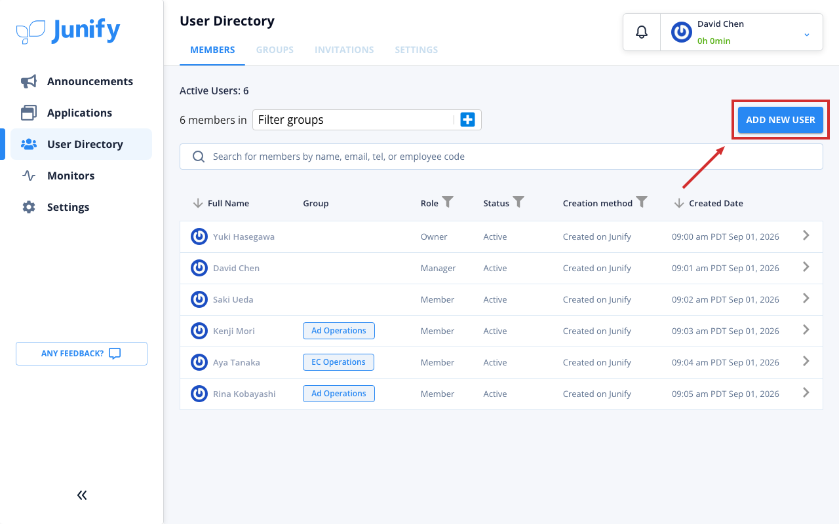
Task: Switch to the Invitations tab
Action: [x=344, y=50]
